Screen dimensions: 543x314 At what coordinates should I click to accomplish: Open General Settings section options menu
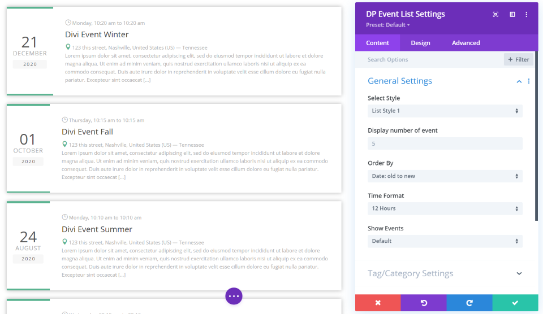[x=529, y=81]
